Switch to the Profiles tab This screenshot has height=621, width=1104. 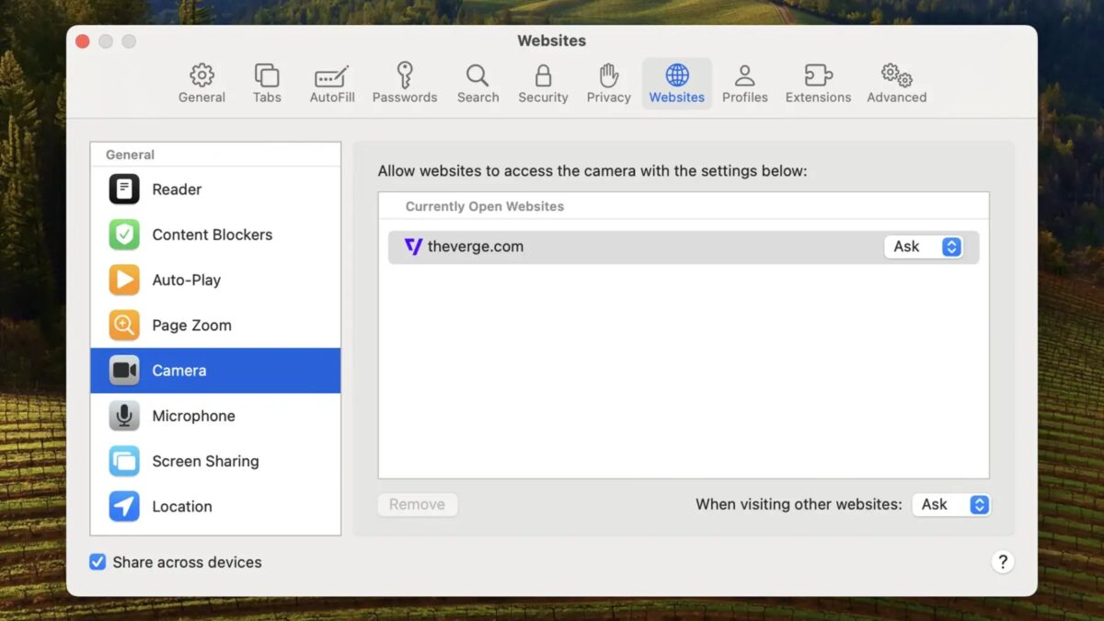pos(744,84)
